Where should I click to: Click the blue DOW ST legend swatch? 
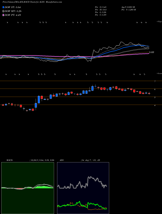coord(4,7)
